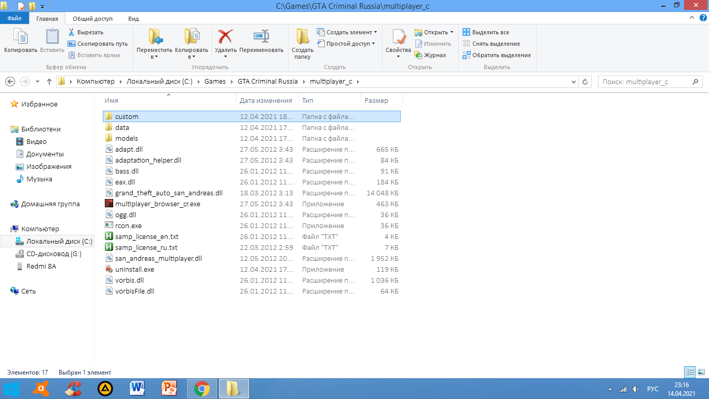Click GTA Criminal Russia breadcrumb
Image resolution: width=709 pixels, height=399 pixels.
268,82
